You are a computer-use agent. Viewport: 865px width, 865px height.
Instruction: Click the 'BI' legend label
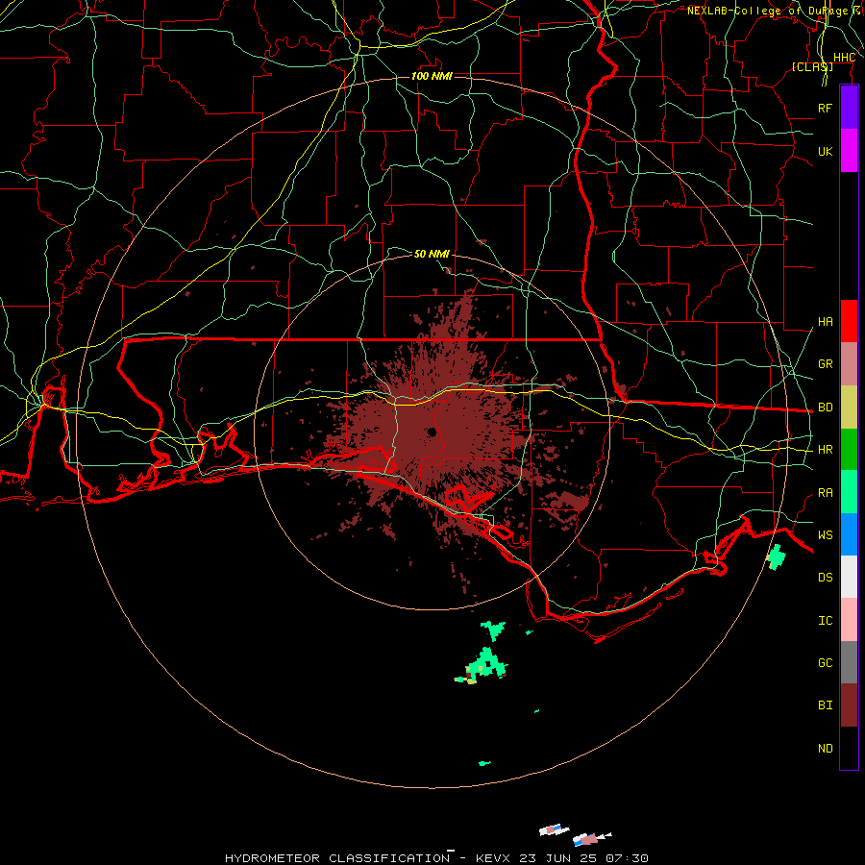click(x=825, y=705)
